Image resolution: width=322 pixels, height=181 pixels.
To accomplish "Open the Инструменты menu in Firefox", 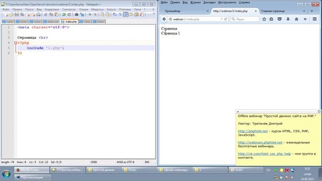I will click(x=227, y=3).
